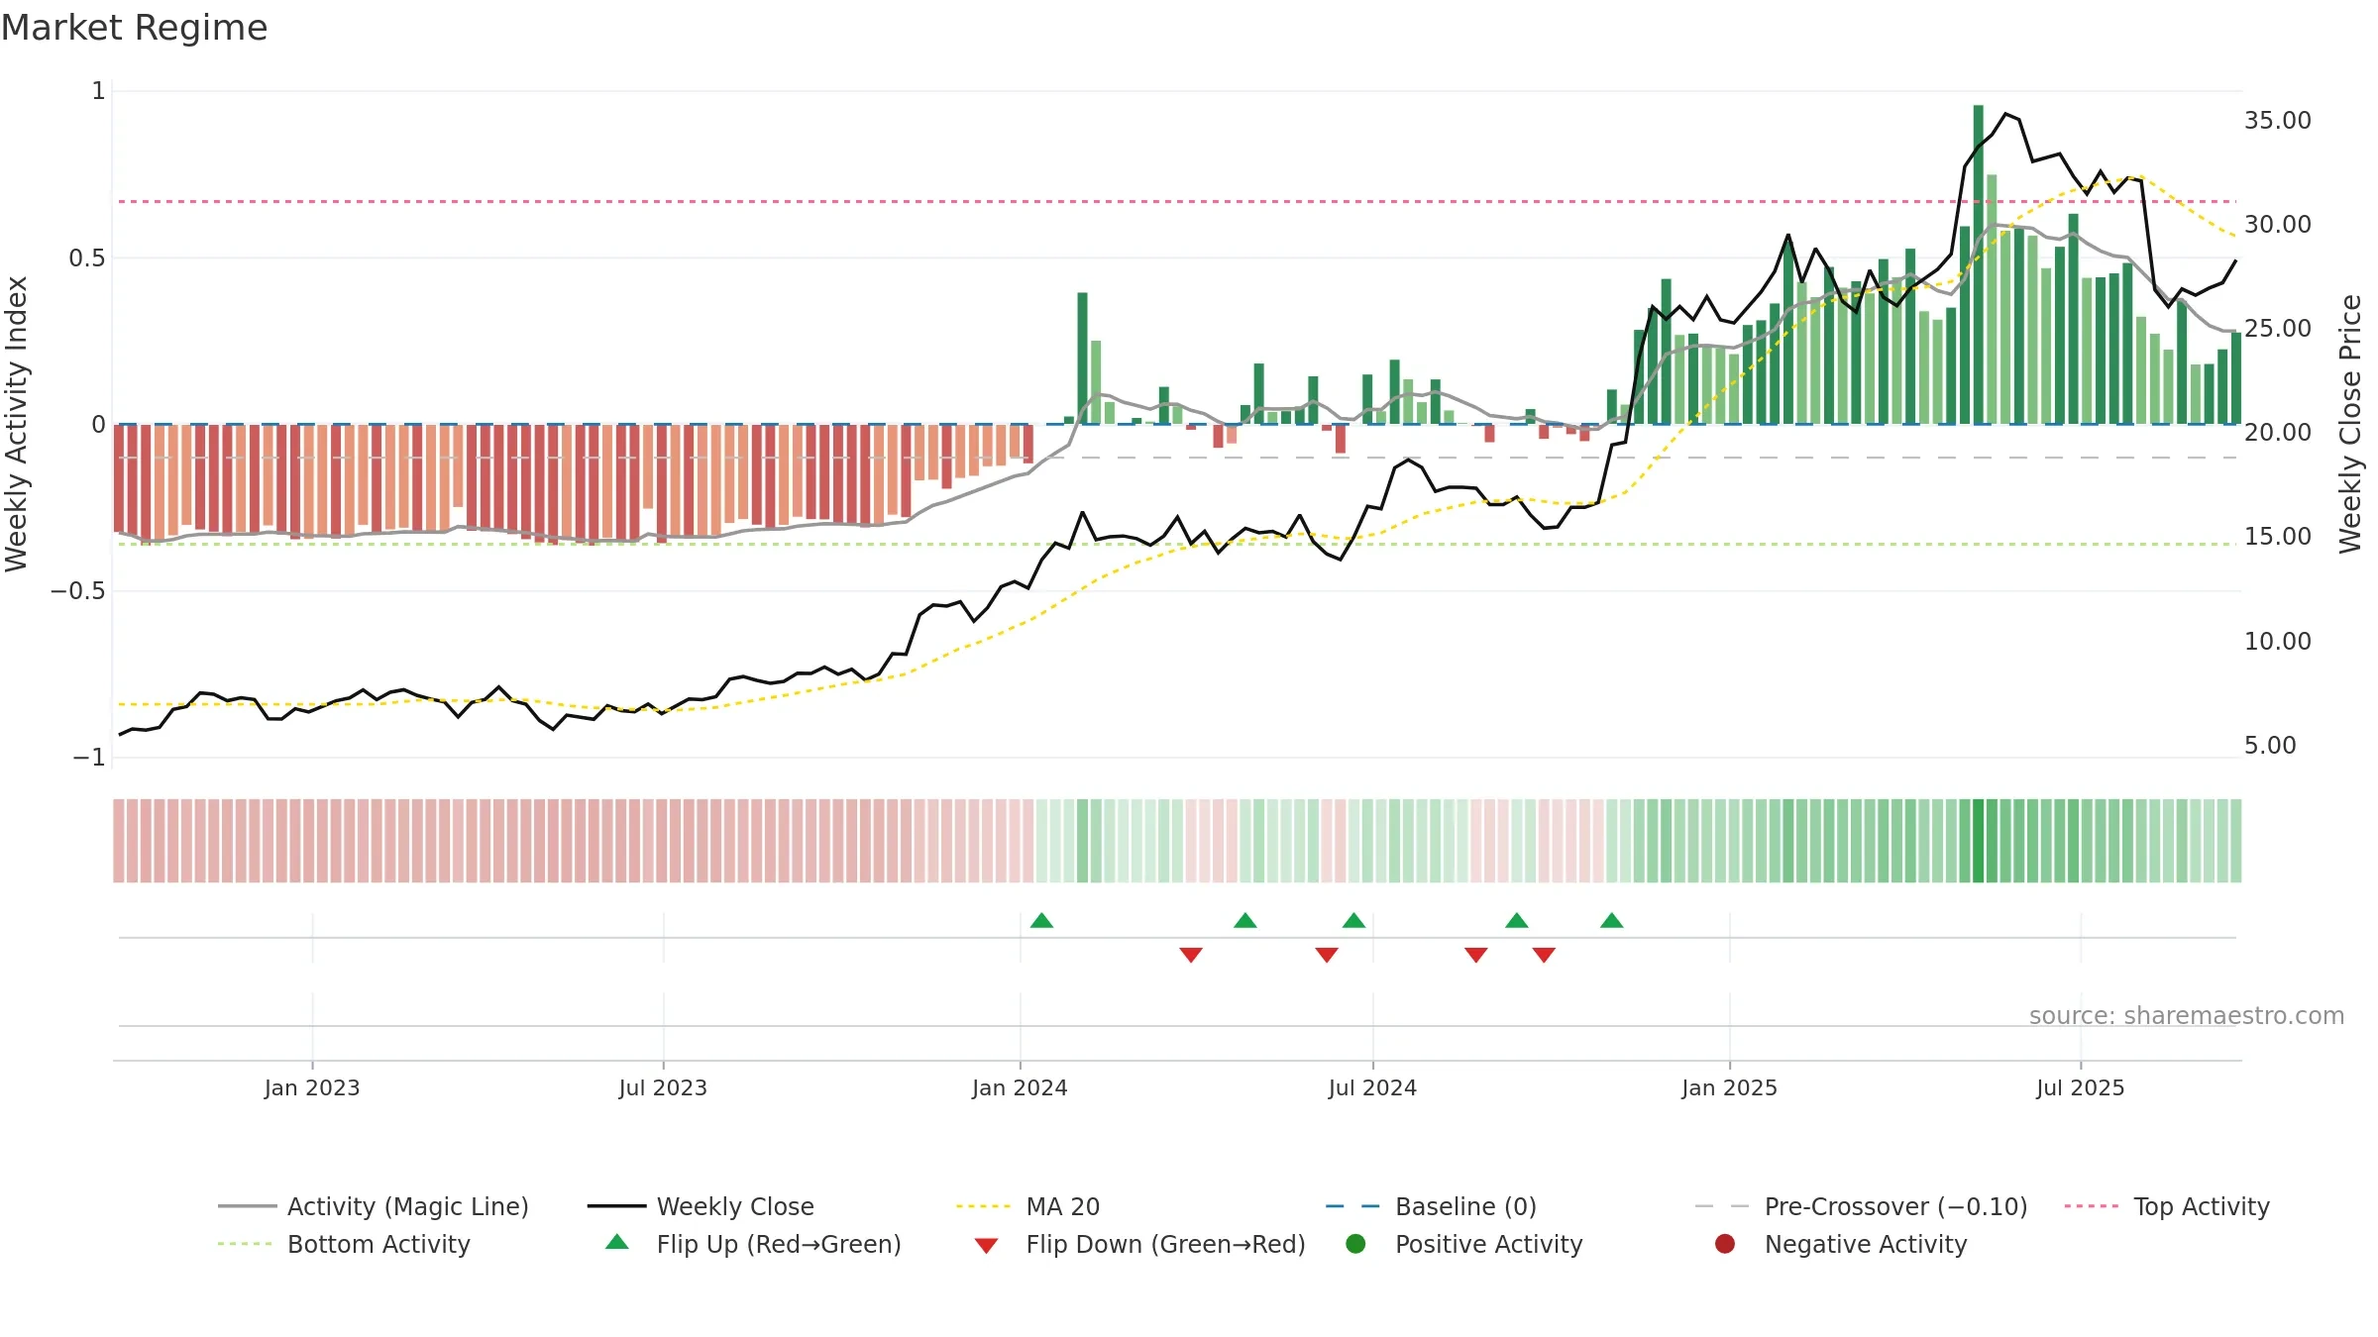The image size is (2378, 1337).
Task: Select the Bottom Activity legend entry
Action: 344,1244
